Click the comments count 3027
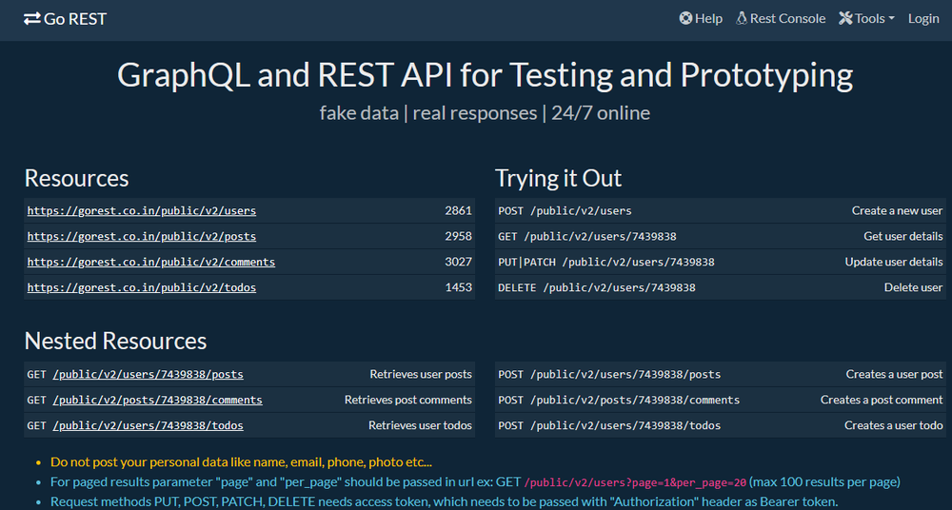 tap(459, 262)
